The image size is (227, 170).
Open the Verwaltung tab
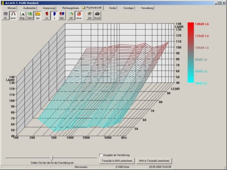pyautogui.click(x=147, y=8)
